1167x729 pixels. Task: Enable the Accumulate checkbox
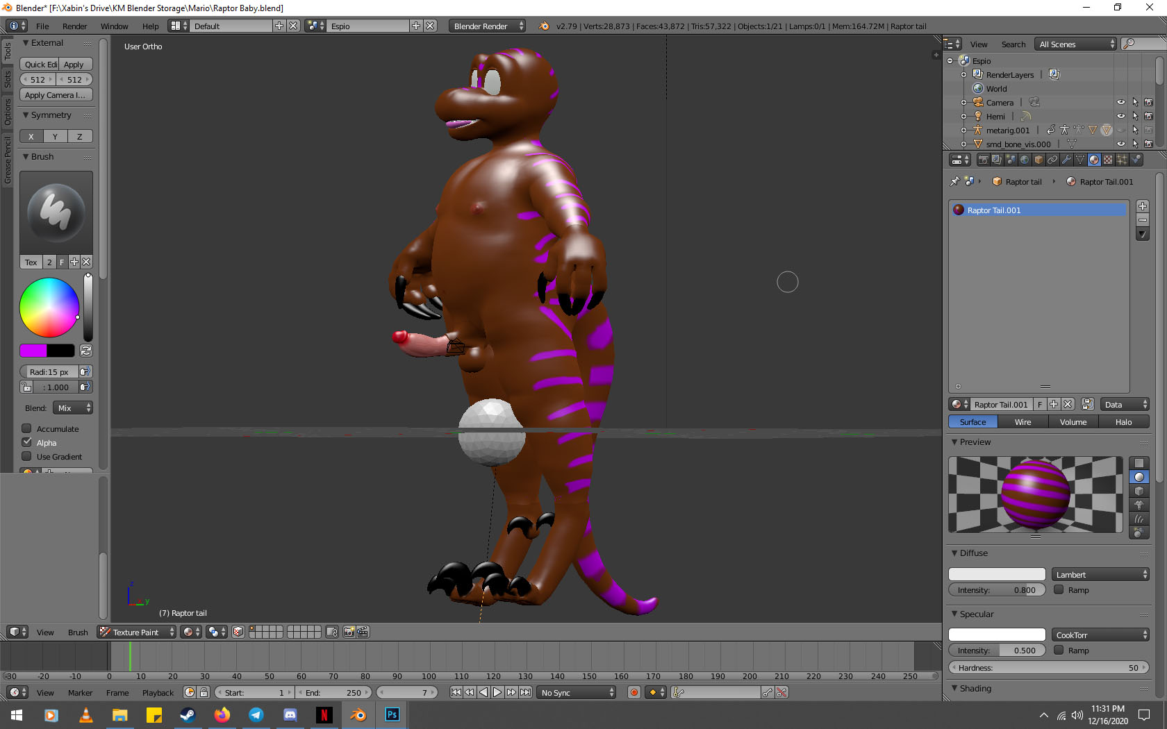[x=27, y=428]
